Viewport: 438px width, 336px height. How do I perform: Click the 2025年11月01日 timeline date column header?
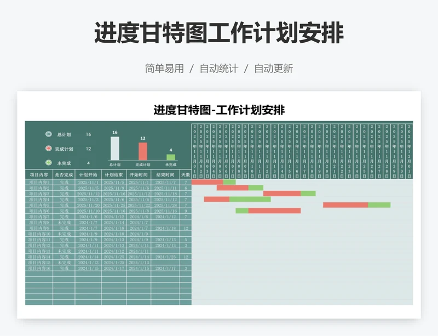click(x=194, y=151)
